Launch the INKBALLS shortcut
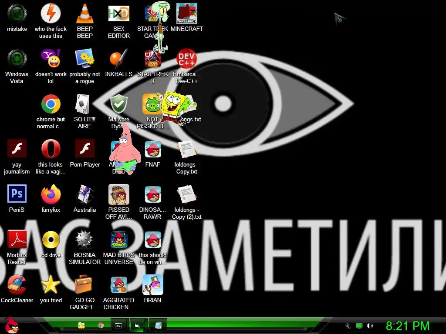Image resolution: width=446 pixels, height=334 pixels. click(x=119, y=59)
